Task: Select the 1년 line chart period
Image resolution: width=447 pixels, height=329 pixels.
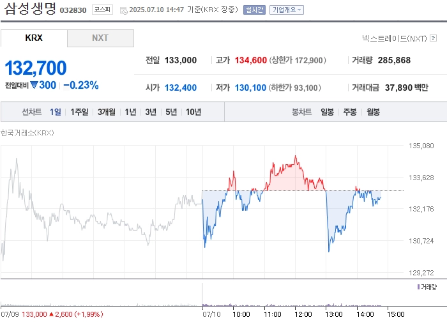Action: coord(130,112)
